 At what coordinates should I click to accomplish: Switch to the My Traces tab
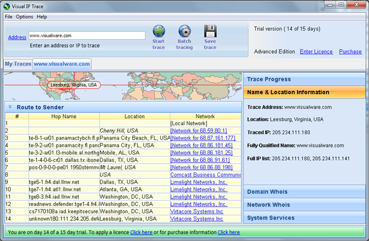(x=17, y=64)
